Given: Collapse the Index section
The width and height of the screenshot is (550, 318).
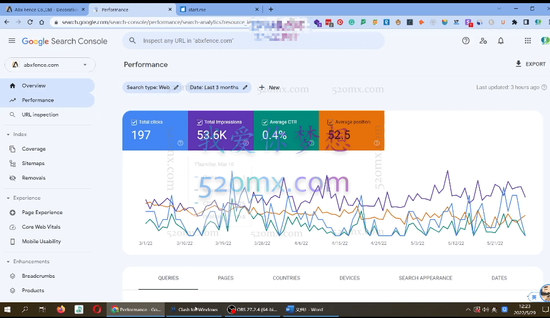Looking at the screenshot, I should (x=8, y=134).
